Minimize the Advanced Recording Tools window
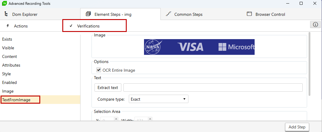The height and width of the screenshot is (132, 322). click(287, 3)
